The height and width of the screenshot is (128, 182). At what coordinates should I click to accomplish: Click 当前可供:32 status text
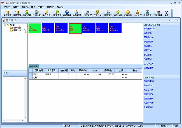pos(149,86)
